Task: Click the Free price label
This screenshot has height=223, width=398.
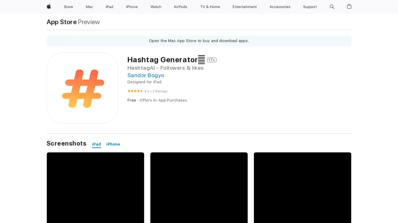Action: [132, 100]
